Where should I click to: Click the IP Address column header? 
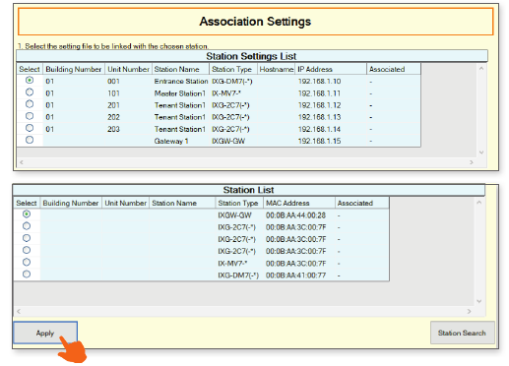point(331,69)
